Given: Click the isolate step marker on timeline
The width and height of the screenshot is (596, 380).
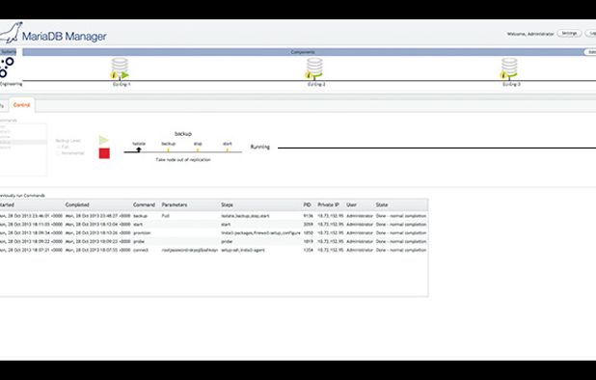Looking at the screenshot, I should [x=139, y=149].
